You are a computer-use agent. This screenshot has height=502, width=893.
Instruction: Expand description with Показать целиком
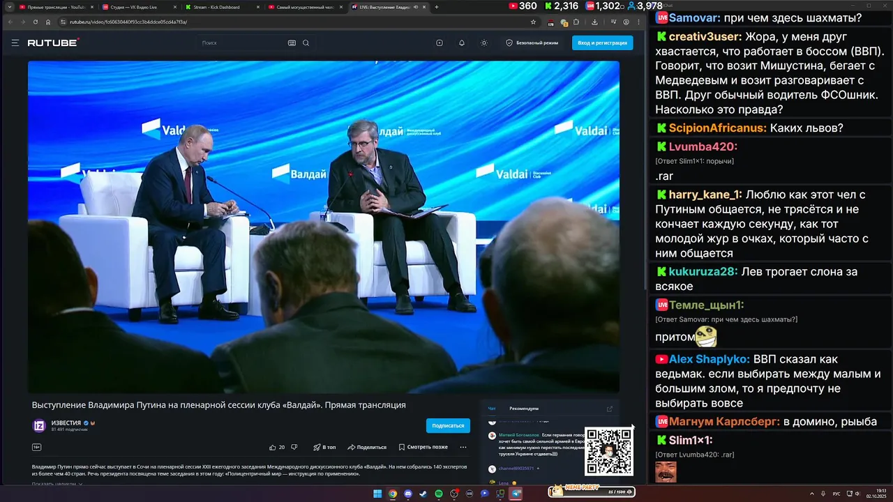(57, 483)
